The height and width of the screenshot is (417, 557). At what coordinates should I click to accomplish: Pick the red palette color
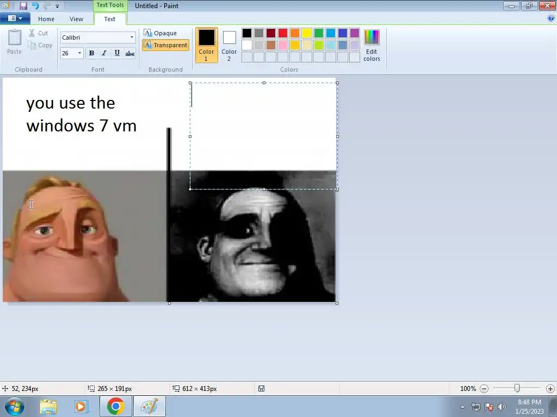tap(283, 33)
